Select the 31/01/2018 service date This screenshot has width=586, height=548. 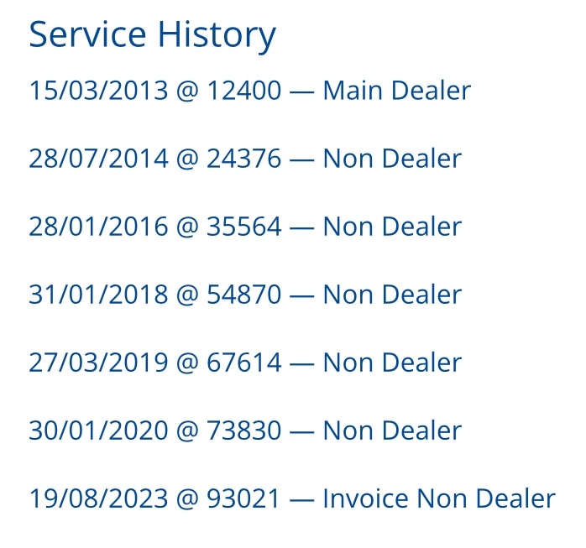click(98, 295)
